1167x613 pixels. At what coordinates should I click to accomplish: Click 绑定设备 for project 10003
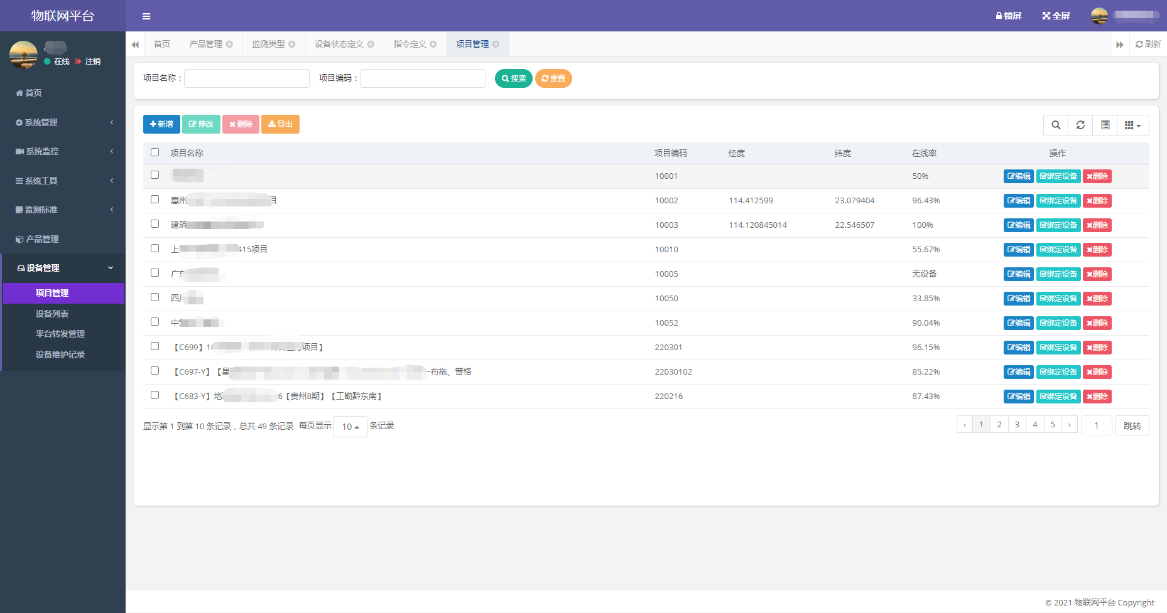click(x=1058, y=225)
